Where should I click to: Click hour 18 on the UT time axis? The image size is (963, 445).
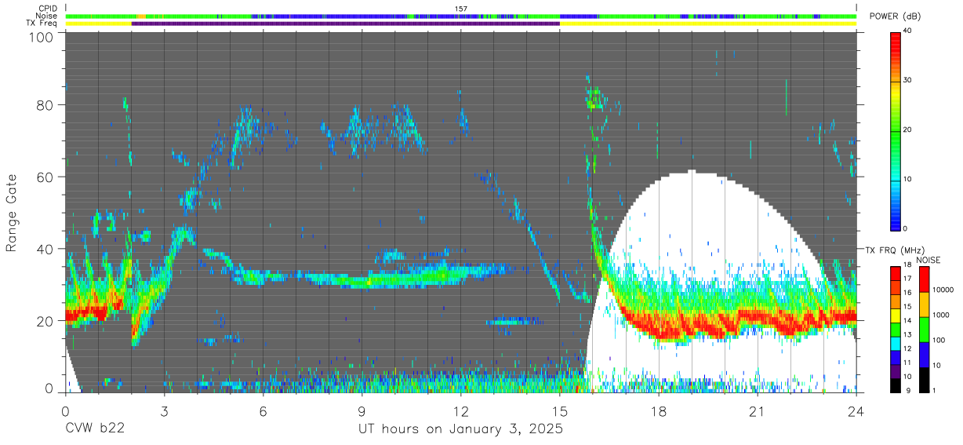click(659, 410)
